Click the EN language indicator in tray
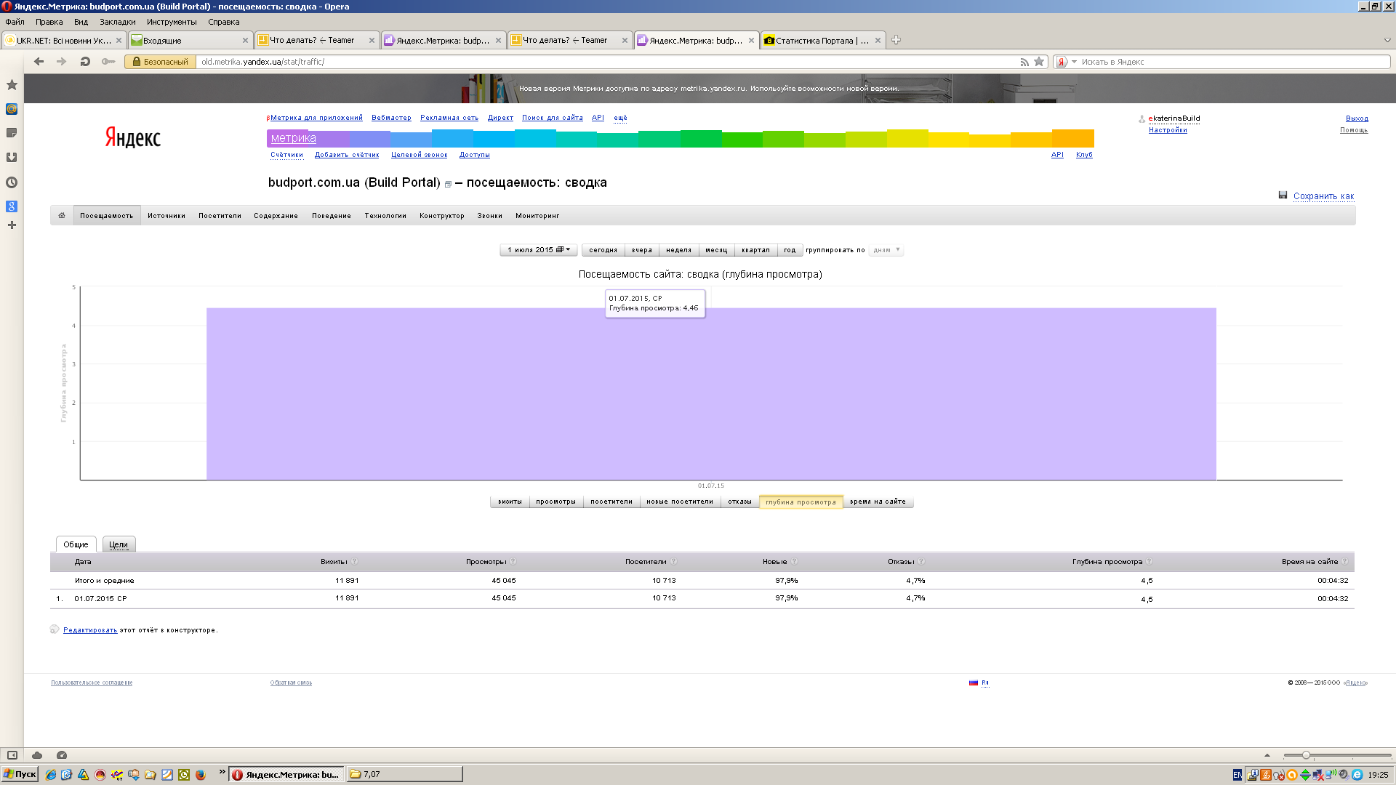1396x785 pixels. click(x=1237, y=775)
